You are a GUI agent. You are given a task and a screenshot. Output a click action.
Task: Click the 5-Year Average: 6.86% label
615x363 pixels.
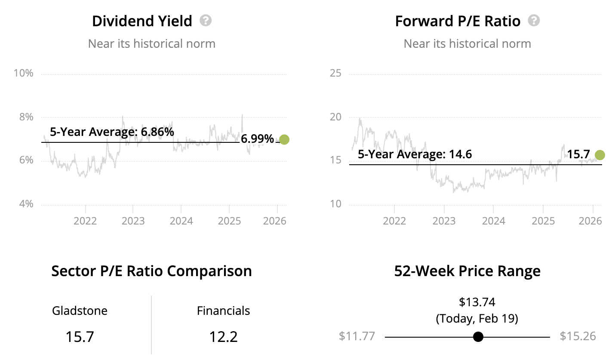(x=112, y=132)
